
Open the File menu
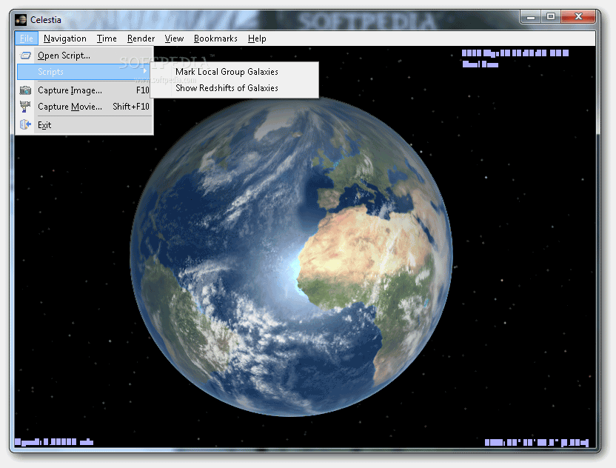click(27, 39)
